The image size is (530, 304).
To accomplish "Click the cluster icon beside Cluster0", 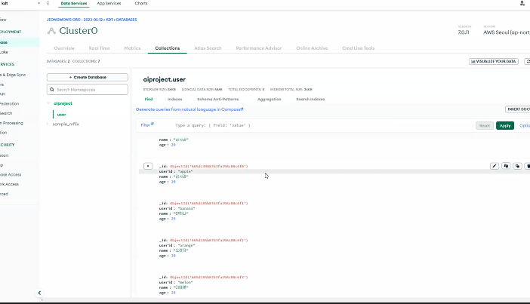I will [51, 31].
